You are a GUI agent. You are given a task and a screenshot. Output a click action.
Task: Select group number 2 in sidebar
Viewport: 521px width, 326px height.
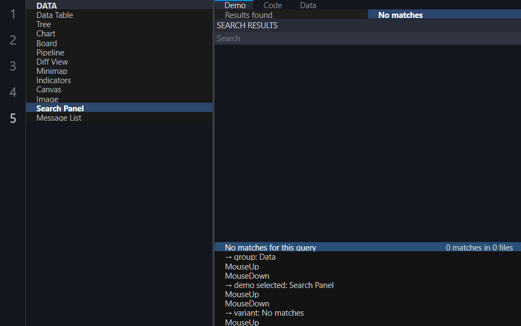click(x=12, y=40)
